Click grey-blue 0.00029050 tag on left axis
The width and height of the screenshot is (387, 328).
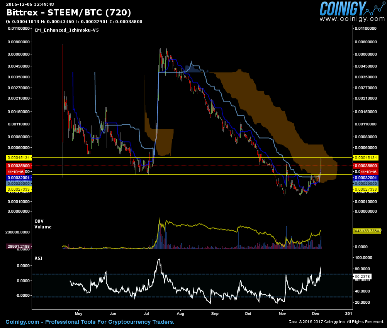19,183
